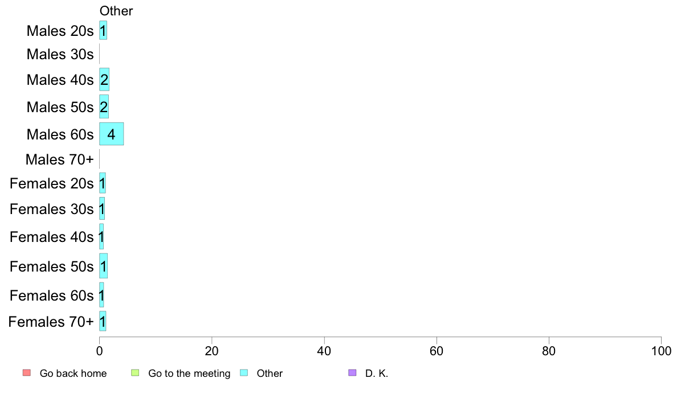This screenshot has height=419, width=677.
Task: Click the D. K. legend label
Action: click(377, 373)
